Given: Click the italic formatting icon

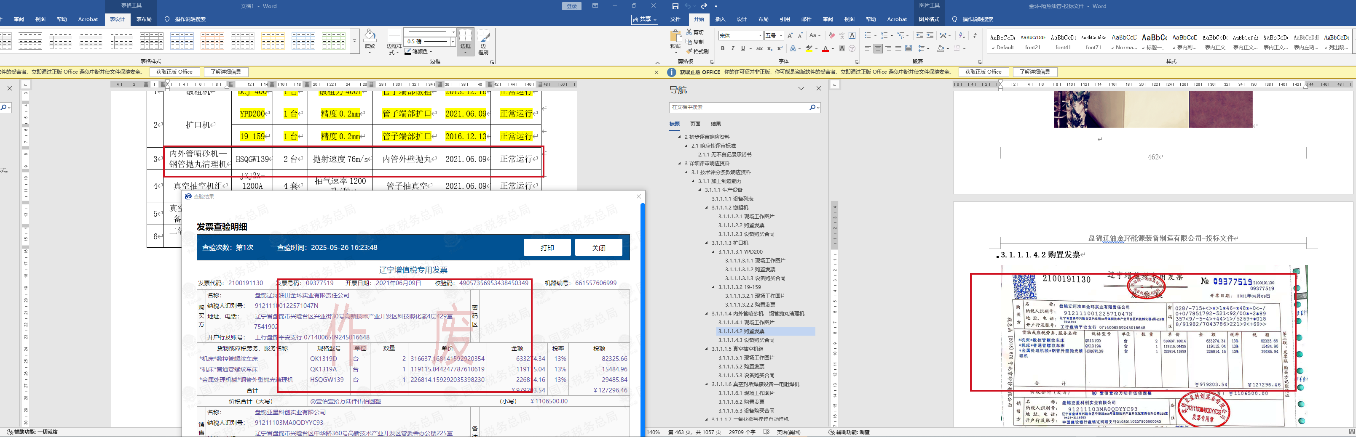Looking at the screenshot, I should [732, 49].
